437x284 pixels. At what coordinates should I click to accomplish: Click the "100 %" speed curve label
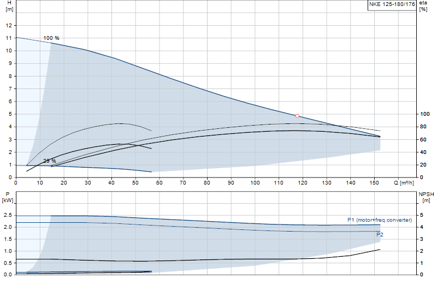pyautogui.click(x=51, y=38)
